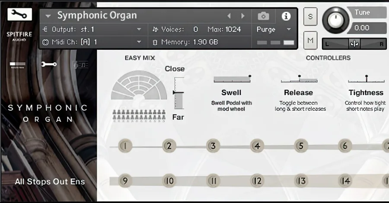
Task: Click the Release controller slider
Action: (299, 79)
